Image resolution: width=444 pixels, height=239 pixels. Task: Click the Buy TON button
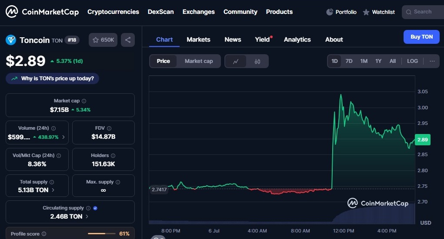(421, 37)
